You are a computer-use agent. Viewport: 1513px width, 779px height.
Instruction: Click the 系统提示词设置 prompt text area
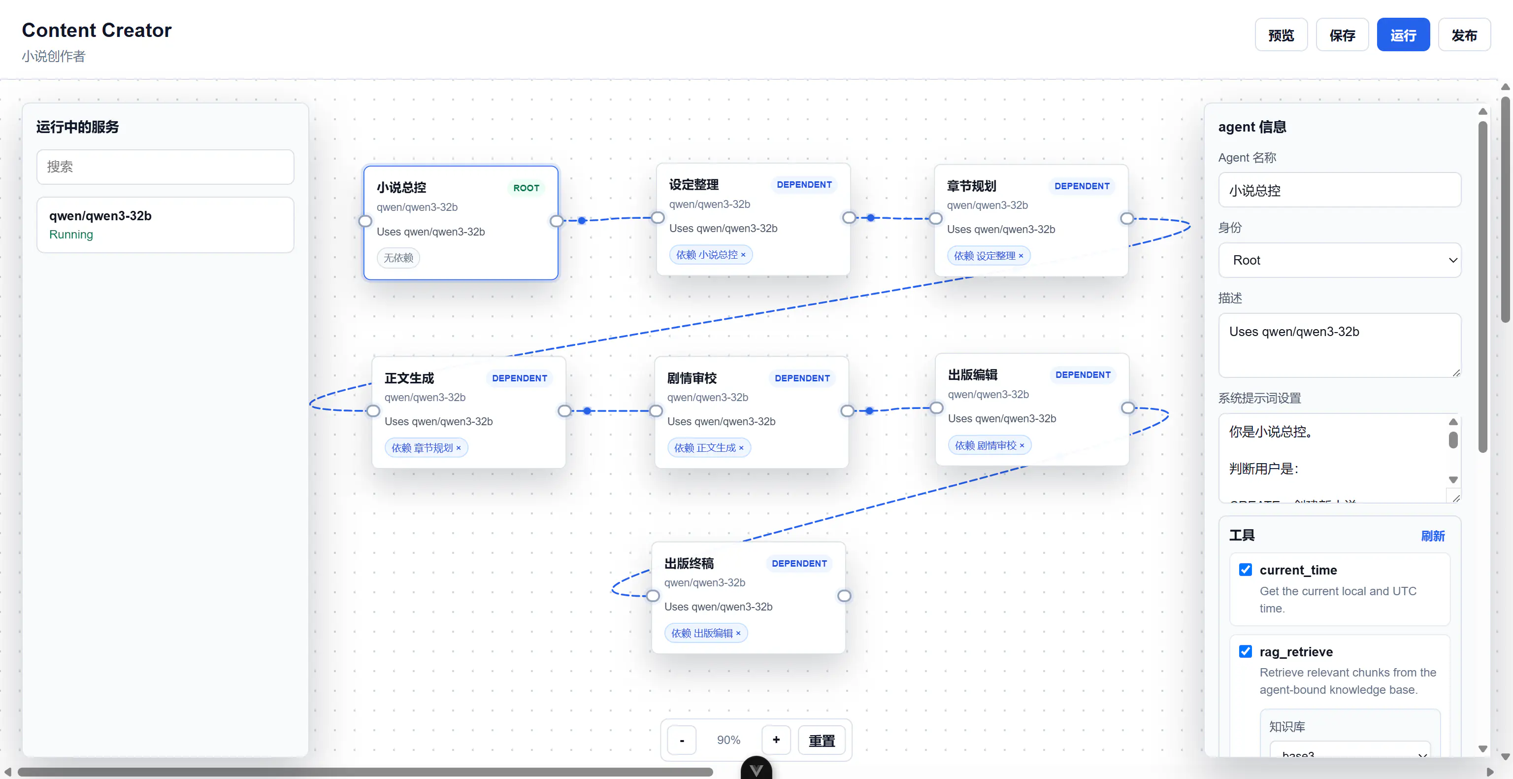[1339, 458]
